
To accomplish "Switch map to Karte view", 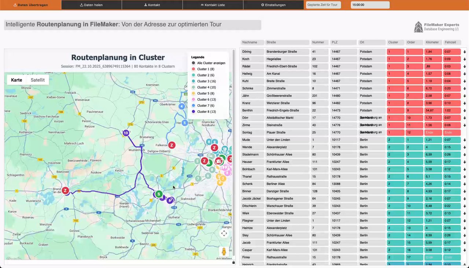I will 16,80.
